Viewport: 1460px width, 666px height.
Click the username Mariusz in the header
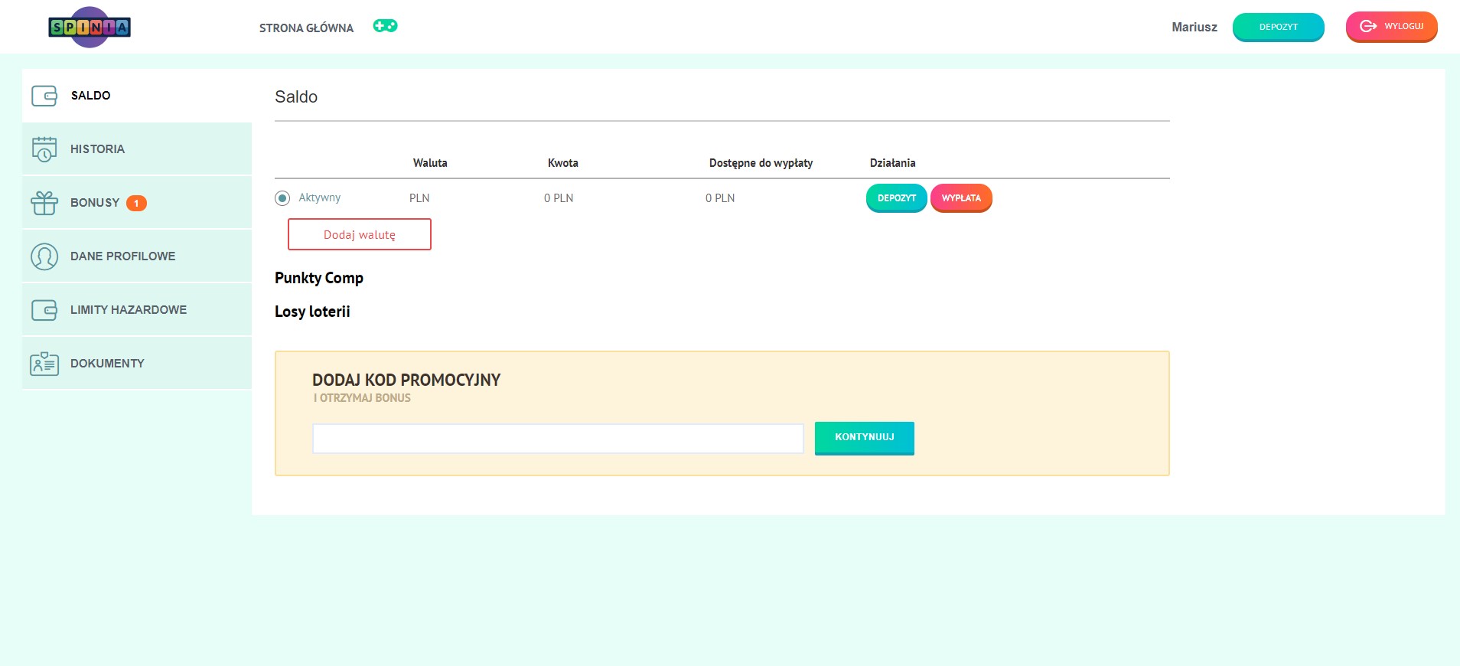tap(1194, 27)
